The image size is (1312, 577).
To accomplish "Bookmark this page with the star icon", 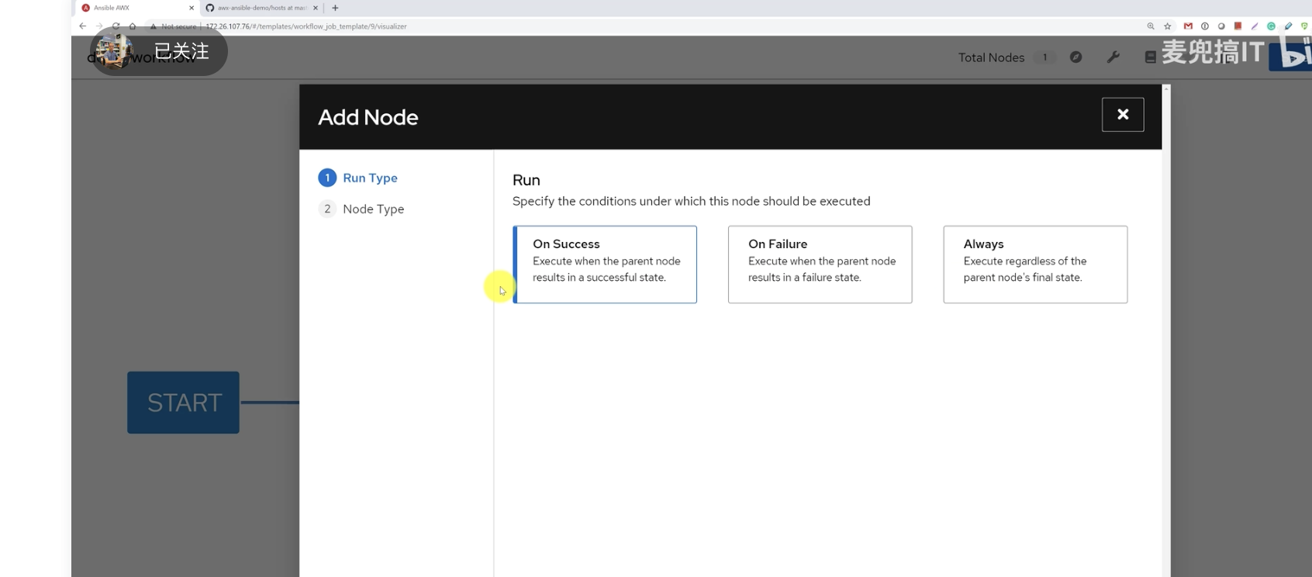I will (1167, 26).
